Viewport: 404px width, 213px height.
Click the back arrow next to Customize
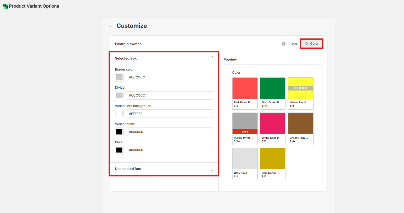pyautogui.click(x=112, y=26)
